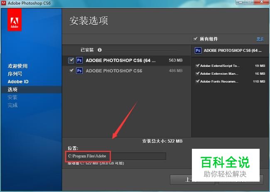Screen dimensions: 270x192
Task: Go to 序列号 step in sidebar
Action: [x=15, y=74]
